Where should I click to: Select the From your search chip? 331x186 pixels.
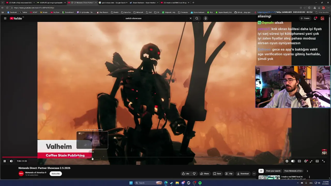click(273, 171)
